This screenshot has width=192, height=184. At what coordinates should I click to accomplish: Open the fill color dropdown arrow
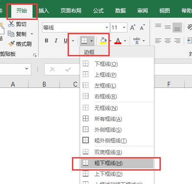click(111, 41)
